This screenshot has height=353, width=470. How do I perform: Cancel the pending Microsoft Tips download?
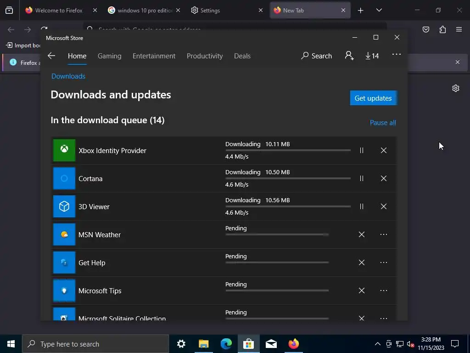click(362, 290)
